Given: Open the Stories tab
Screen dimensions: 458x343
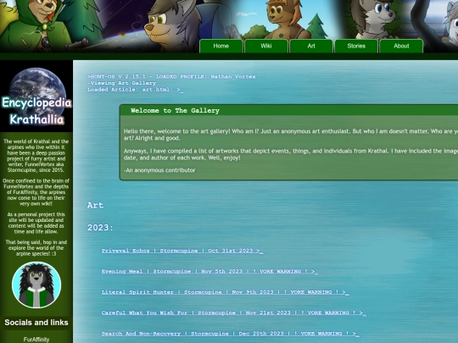Looking at the screenshot, I should click(x=356, y=46).
